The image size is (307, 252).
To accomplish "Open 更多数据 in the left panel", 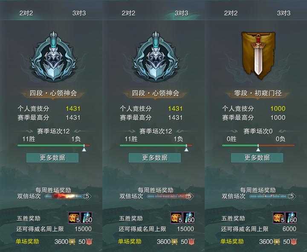I will (x=52, y=158).
